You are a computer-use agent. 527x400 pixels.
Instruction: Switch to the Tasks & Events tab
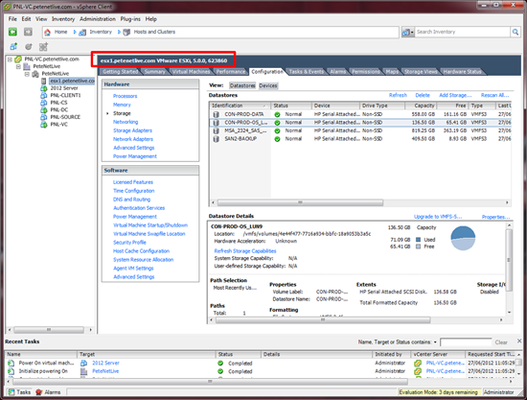[x=307, y=72]
